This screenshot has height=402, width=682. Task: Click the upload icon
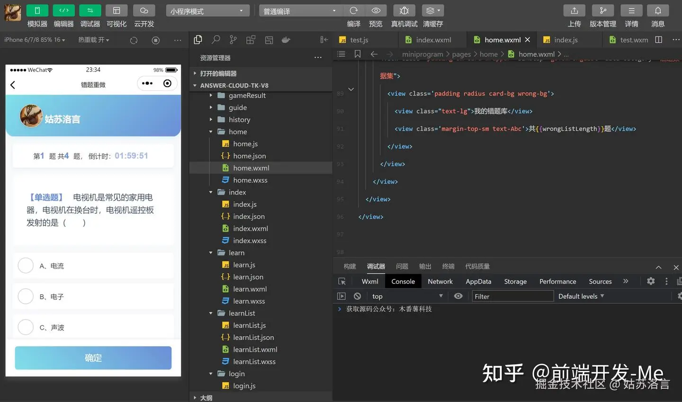[574, 10]
